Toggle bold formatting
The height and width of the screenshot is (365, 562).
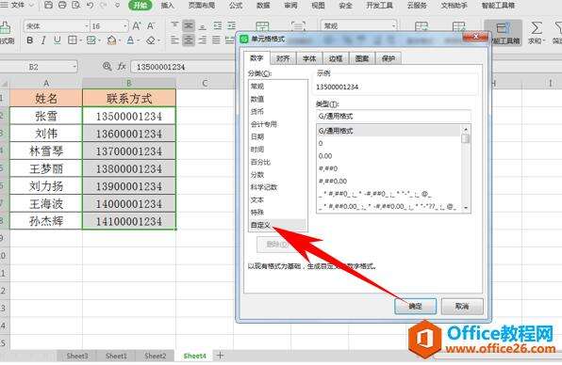coord(30,40)
